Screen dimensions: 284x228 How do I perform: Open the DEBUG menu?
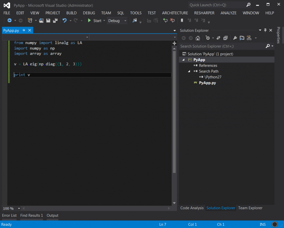[89, 13]
